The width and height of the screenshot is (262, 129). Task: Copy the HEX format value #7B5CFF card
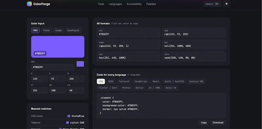(x=128, y=33)
